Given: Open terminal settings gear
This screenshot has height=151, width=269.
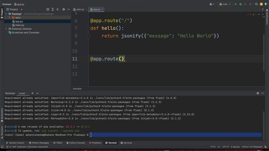Looking at the screenshot, I should [x=258, y=93].
